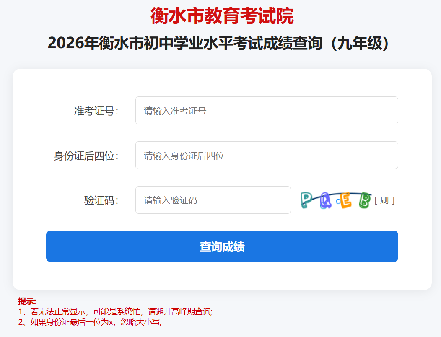Click the 衡水市教育考试院 title
This screenshot has height=337, width=441.
pyautogui.click(x=222, y=16)
